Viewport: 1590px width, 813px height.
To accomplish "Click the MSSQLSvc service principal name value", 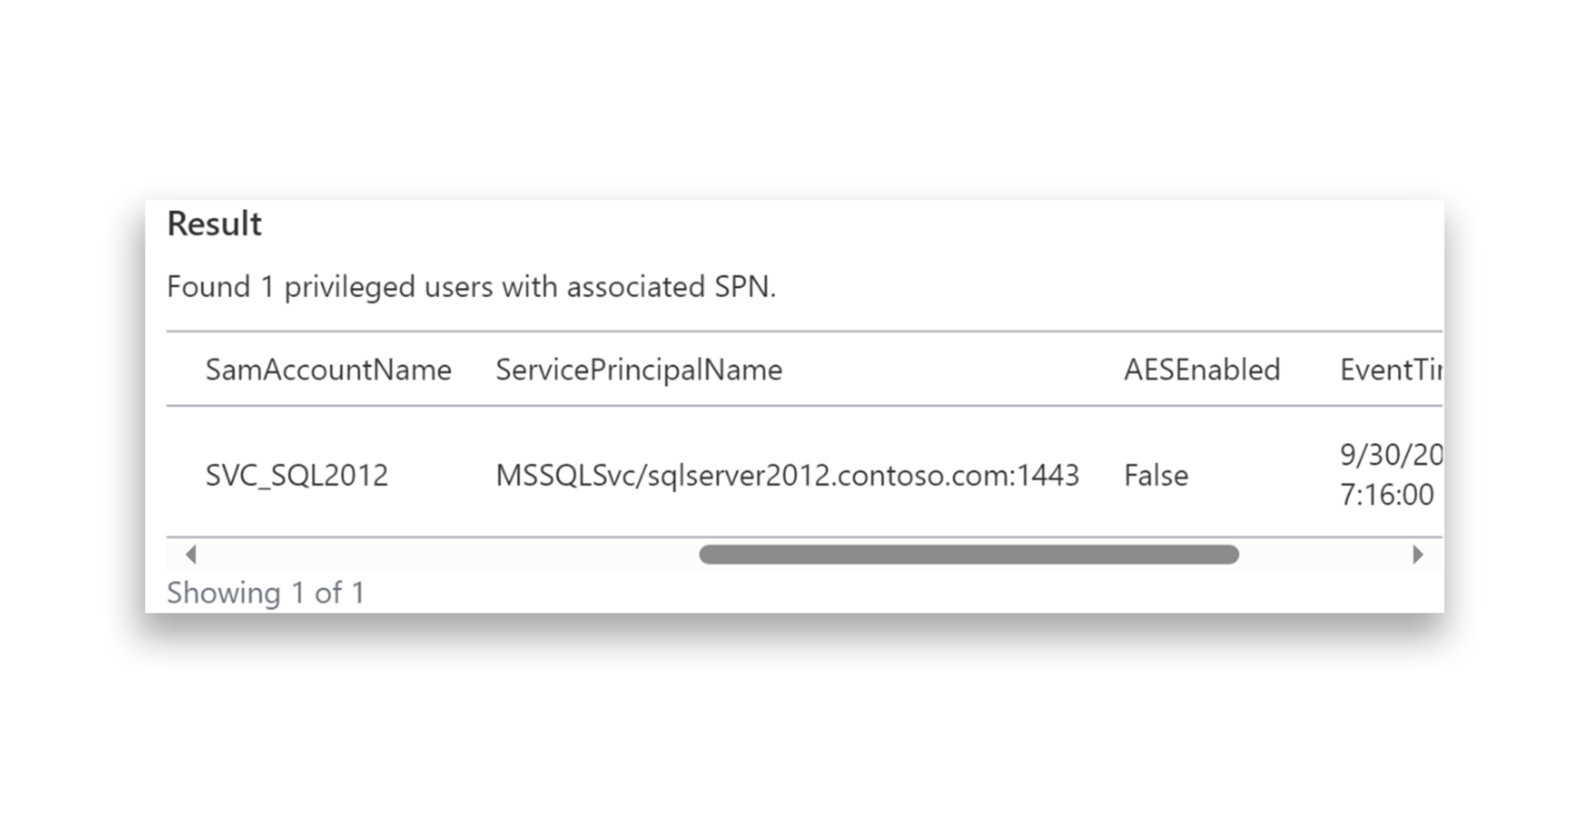I will [788, 475].
